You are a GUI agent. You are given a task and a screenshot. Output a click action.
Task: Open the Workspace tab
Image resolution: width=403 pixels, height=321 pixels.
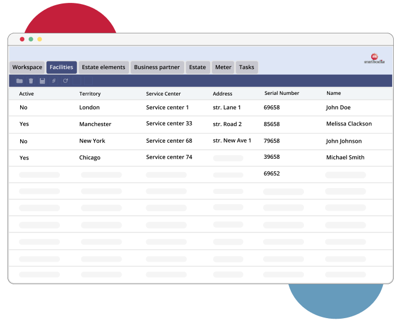tap(27, 67)
